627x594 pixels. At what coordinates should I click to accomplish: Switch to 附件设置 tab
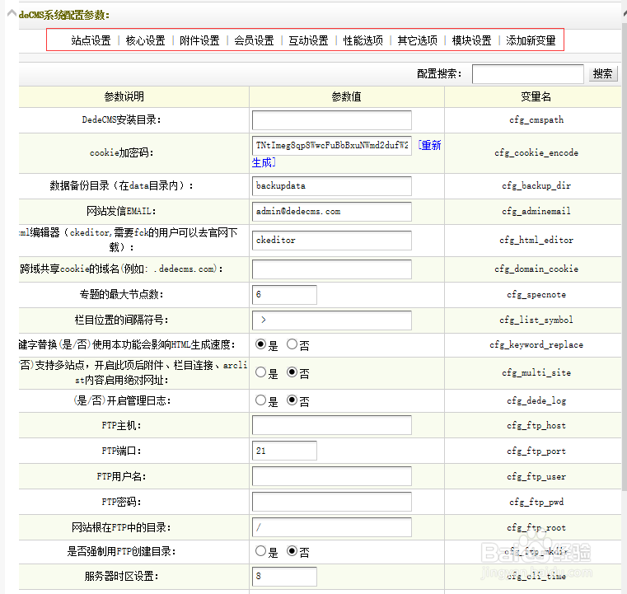point(199,40)
